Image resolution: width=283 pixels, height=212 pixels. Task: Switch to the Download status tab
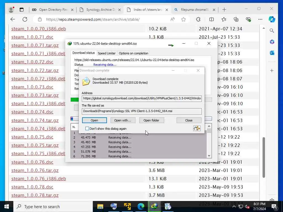pyautogui.click(x=83, y=53)
